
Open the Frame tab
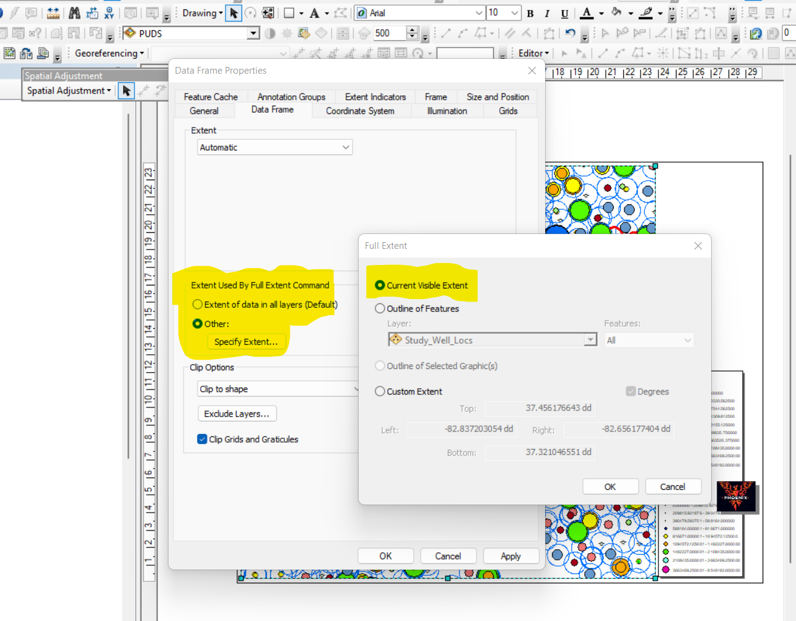(x=435, y=97)
